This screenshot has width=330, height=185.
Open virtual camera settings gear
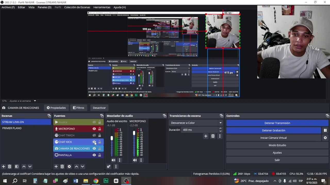(x=325, y=138)
